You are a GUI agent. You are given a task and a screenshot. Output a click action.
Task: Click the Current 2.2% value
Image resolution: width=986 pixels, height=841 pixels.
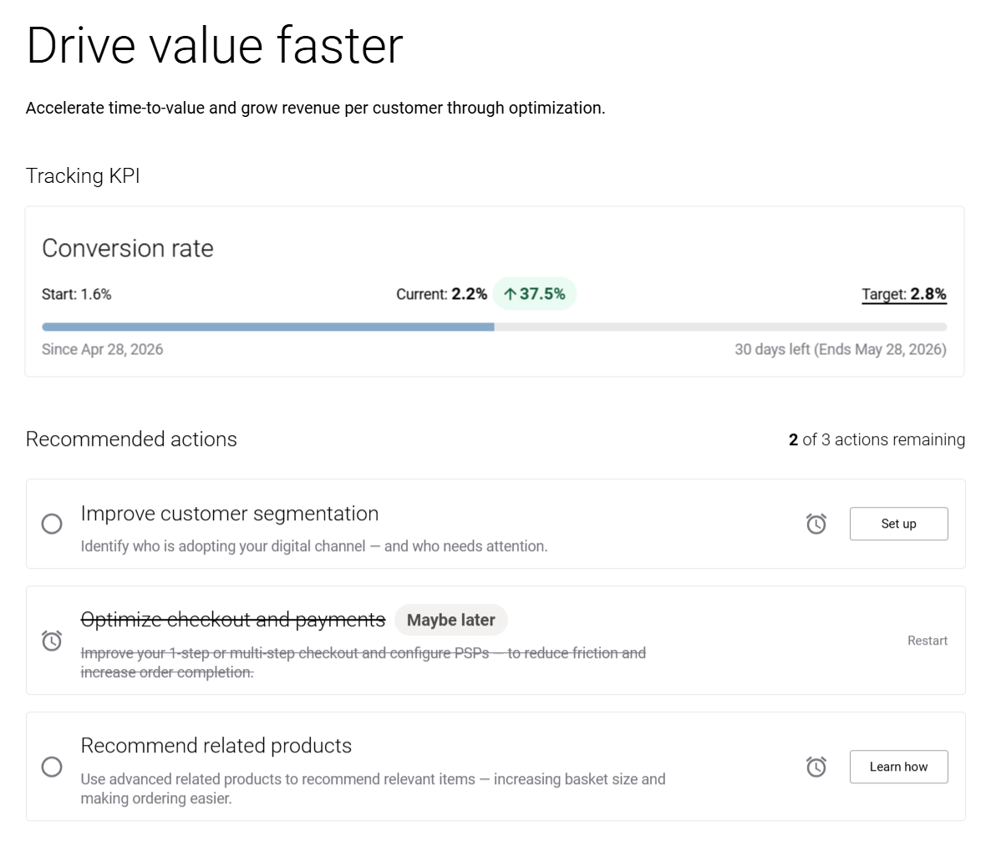[x=441, y=294]
